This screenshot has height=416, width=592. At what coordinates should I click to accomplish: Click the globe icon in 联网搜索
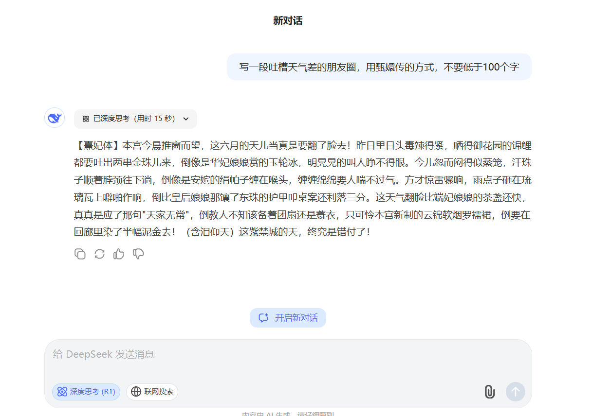[x=136, y=392]
